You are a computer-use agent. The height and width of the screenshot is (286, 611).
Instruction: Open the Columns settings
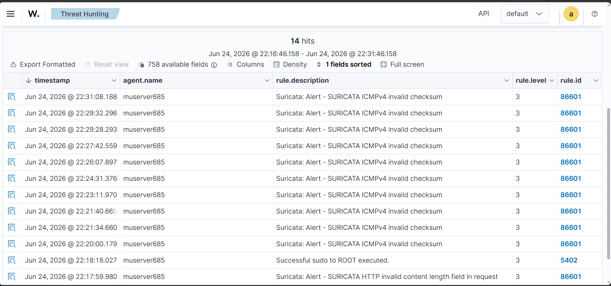click(246, 64)
